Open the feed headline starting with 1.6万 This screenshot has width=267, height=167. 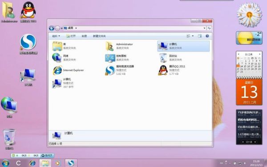[x=249, y=134]
